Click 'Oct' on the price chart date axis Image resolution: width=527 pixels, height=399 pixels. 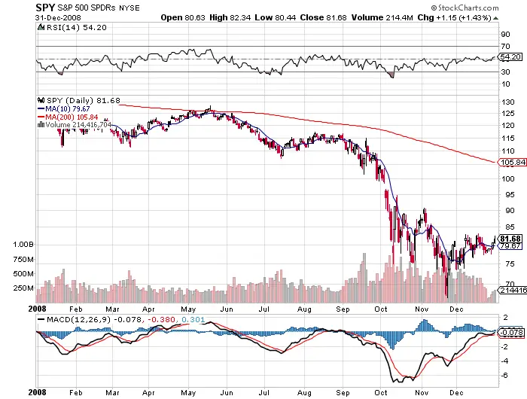coord(381,309)
